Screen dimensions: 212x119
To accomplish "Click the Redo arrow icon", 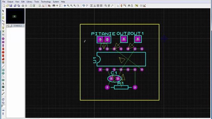I will click(87, 6).
